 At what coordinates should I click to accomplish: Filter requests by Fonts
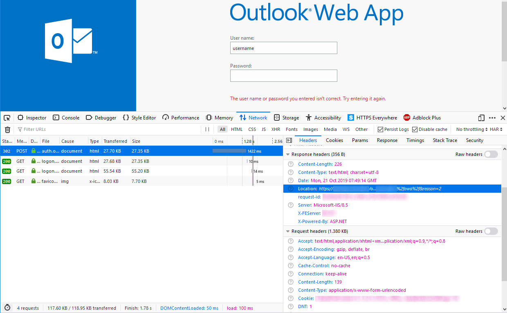[x=292, y=129]
